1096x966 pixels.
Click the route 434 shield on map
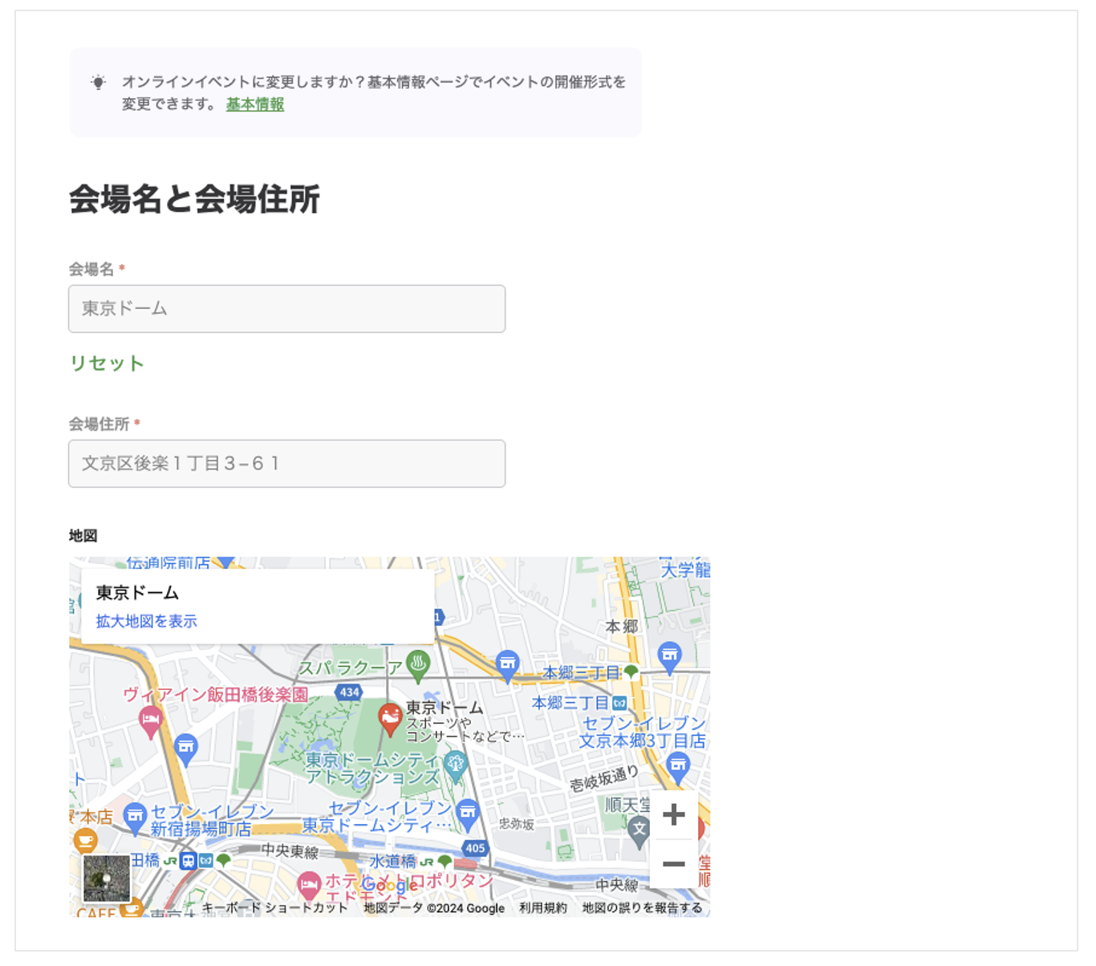349,692
